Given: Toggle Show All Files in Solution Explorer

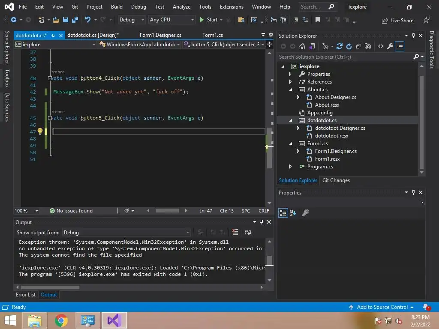Looking at the screenshot, I should click(368, 46).
